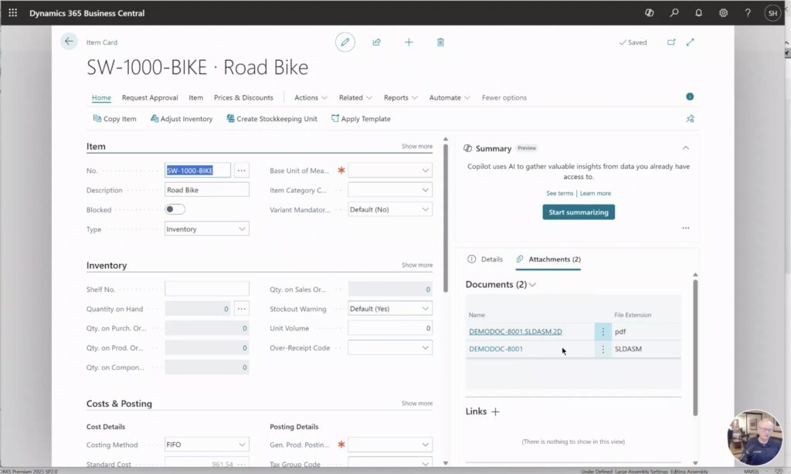Image resolution: width=791 pixels, height=474 pixels.
Task: Open the Home tab
Action: [101, 98]
